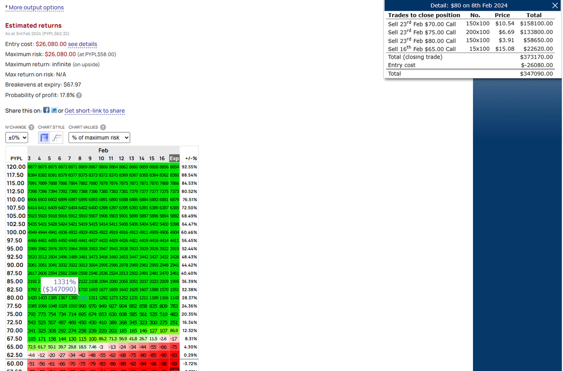Click 'Get short-link to share' link
Screen dimensions: 563x371
[x=95, y=111]
